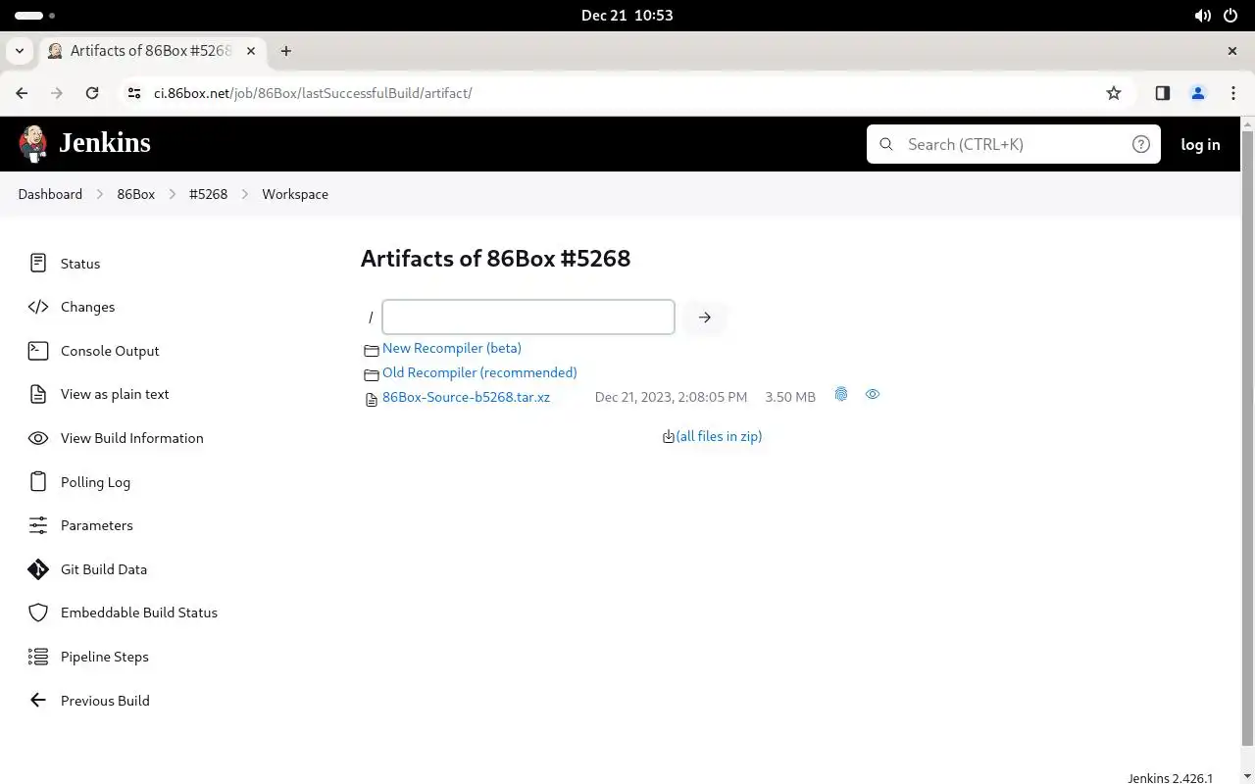Click the Dec 21, 2023, 2:08:05 PM timestamp
This screenshot has height=784, width=1255.
[x=671, y=397]
